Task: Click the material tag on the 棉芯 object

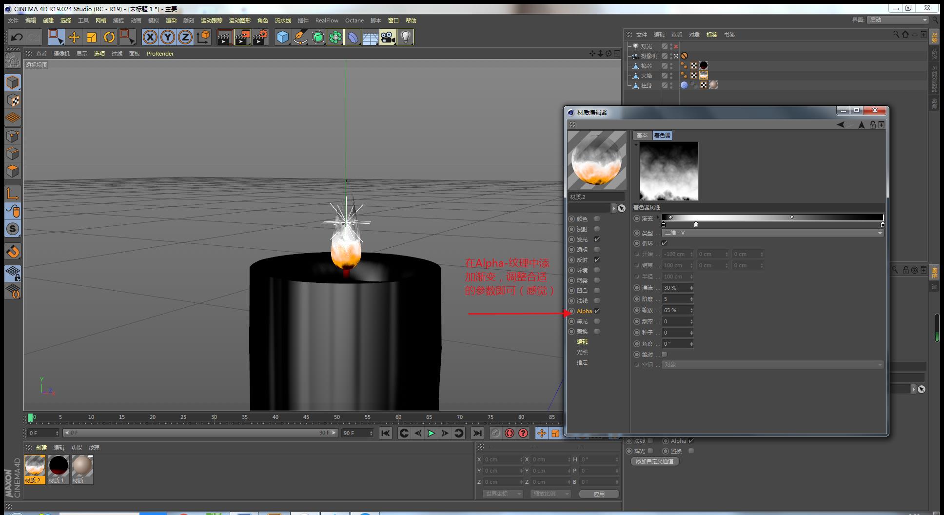Action: [x=704, y=65]
